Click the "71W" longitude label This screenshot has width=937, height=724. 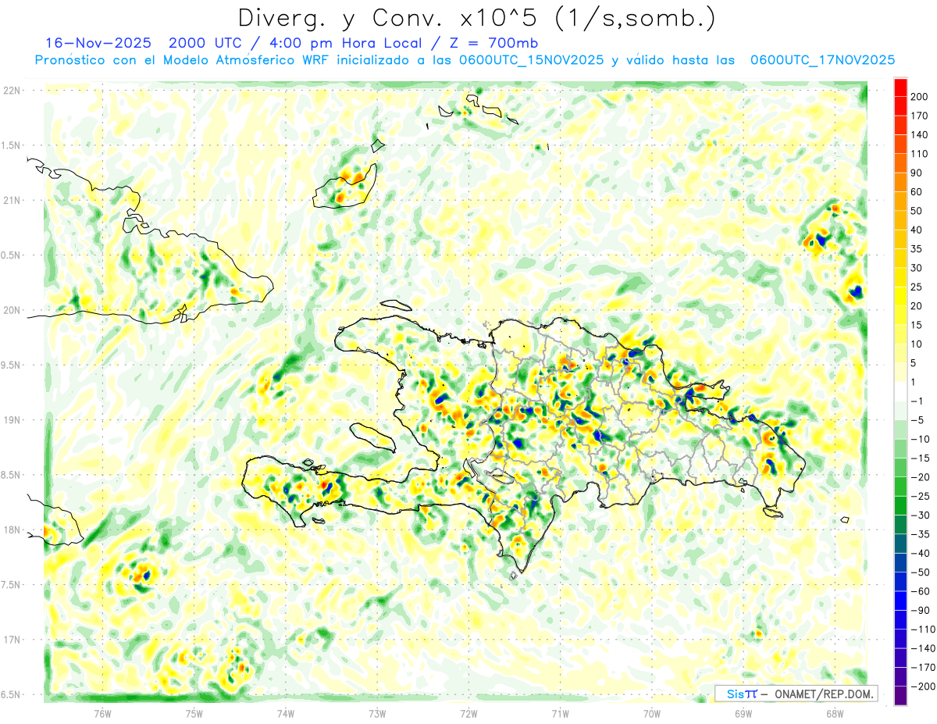tap(560, 713)
